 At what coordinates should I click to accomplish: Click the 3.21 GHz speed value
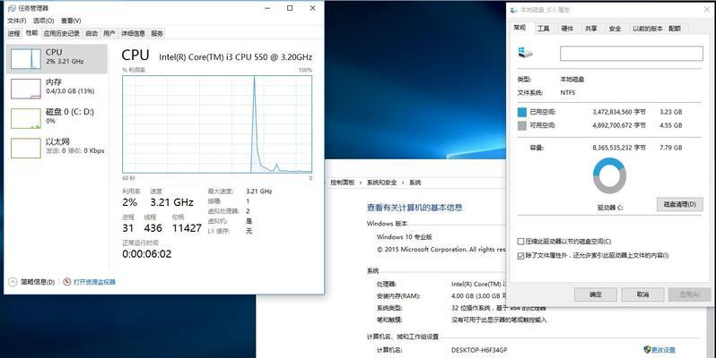171,202
